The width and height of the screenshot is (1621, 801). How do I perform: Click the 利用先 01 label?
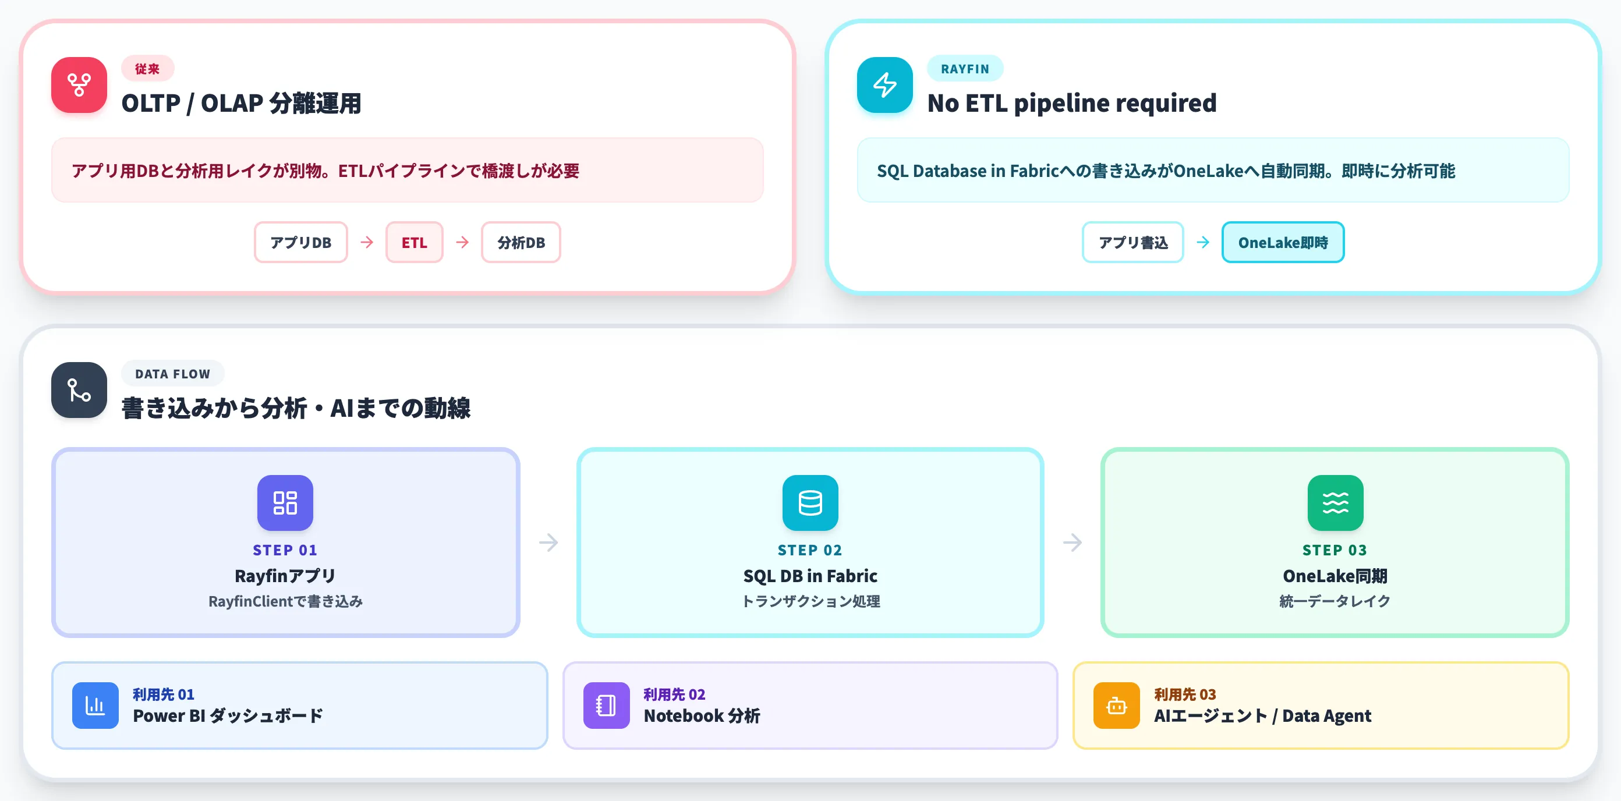pyautogui.click(x=164, y=694)
